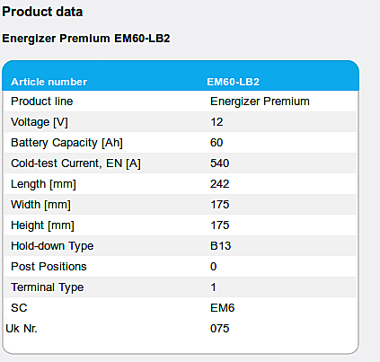Select the Length [mm] row label

(43, 184)
